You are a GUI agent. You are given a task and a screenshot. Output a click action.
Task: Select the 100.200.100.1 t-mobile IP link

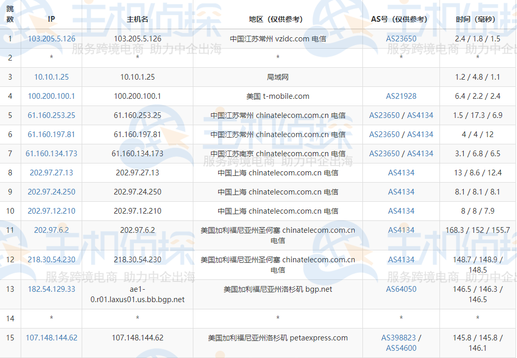(x=51, y=96)
